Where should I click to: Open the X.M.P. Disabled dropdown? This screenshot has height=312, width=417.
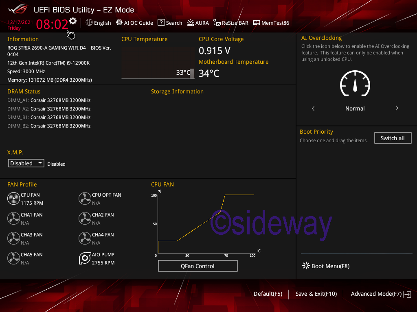26,163
